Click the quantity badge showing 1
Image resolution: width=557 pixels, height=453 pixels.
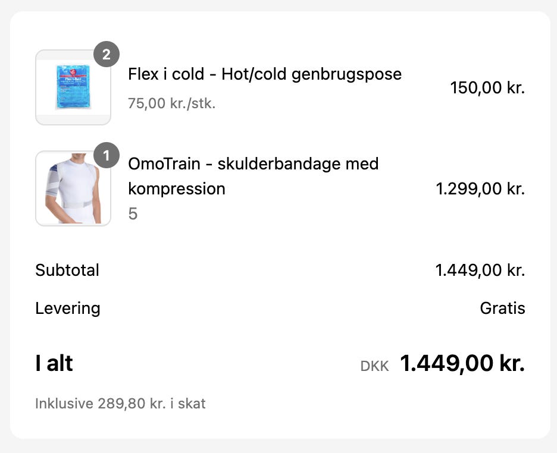tap(107, 156)
